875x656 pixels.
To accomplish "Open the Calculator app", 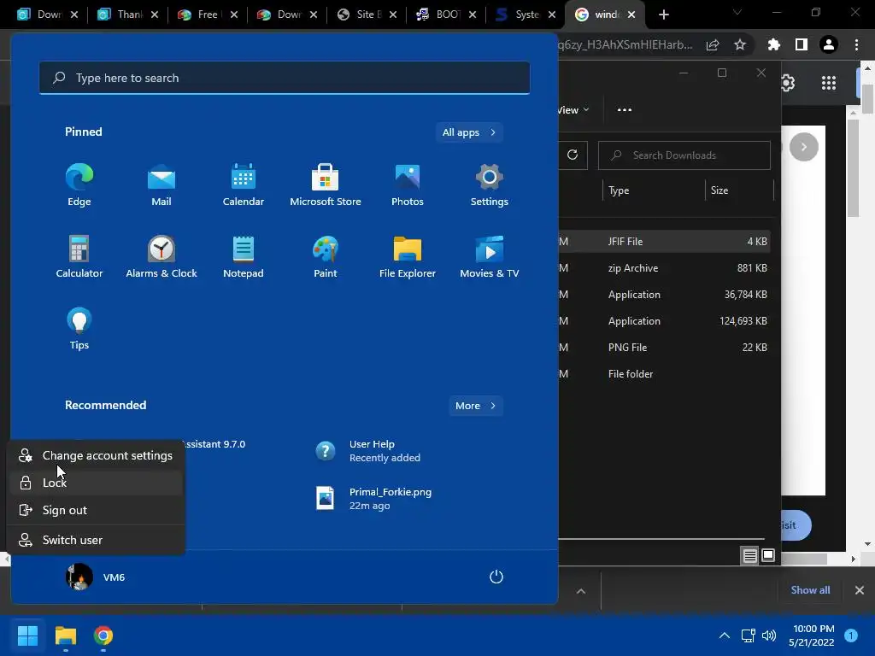I will pos(79,256).
